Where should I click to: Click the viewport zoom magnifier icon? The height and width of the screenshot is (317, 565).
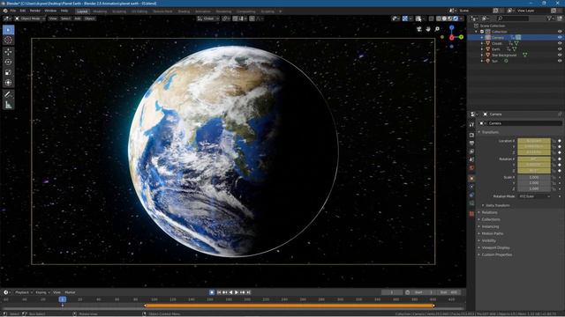tap(437, 29)
